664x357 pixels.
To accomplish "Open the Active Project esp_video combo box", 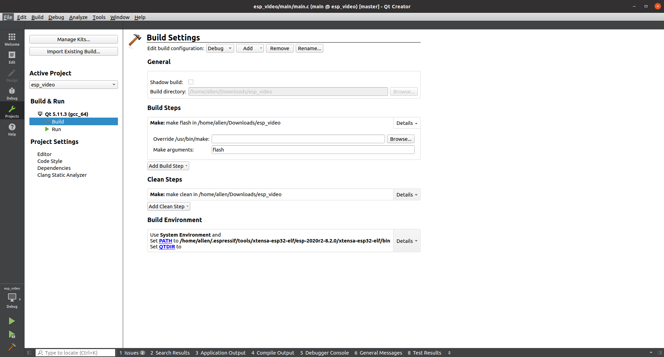I will 73,85.
